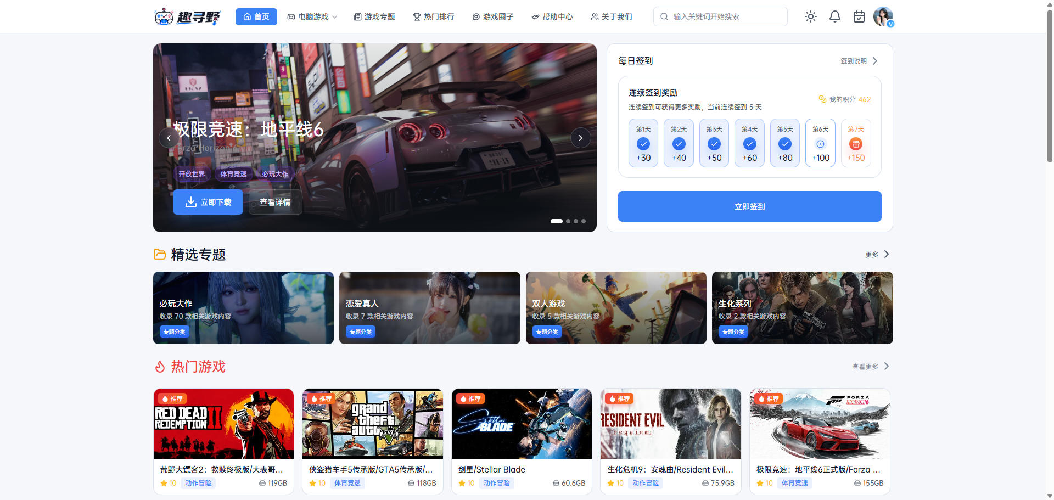Open Resident Evil Requiem game cover

(x=671, y=424)
